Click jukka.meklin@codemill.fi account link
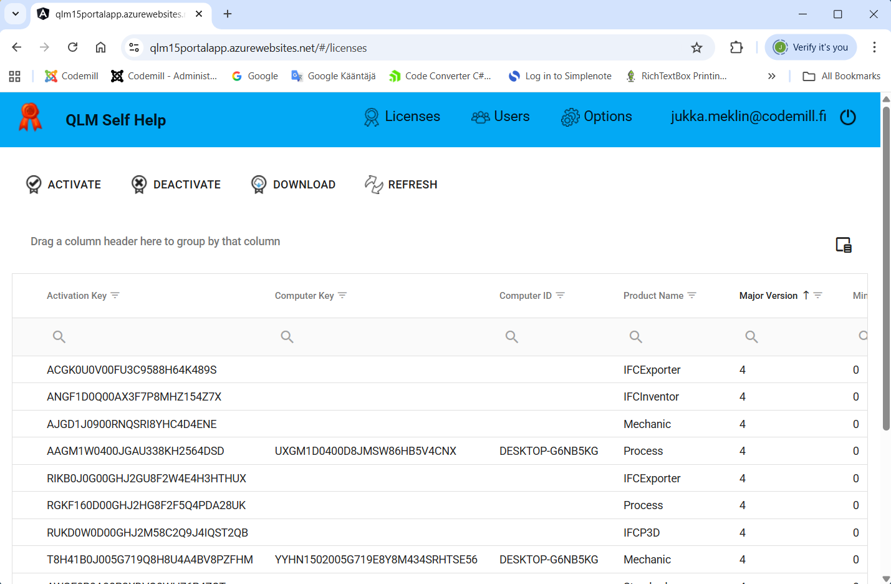 748,117
